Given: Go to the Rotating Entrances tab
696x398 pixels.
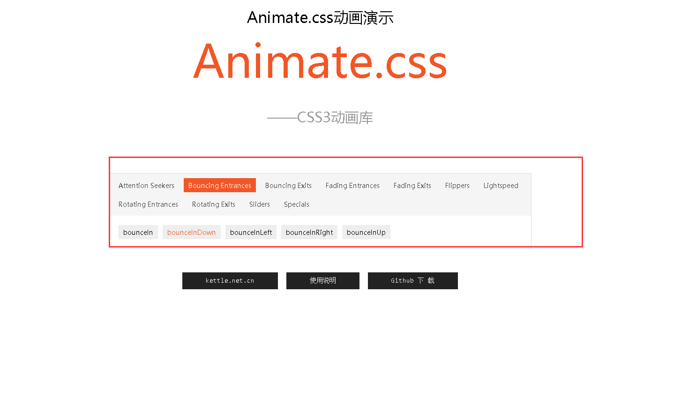Looking at the screenshot, I should [148, 204].
